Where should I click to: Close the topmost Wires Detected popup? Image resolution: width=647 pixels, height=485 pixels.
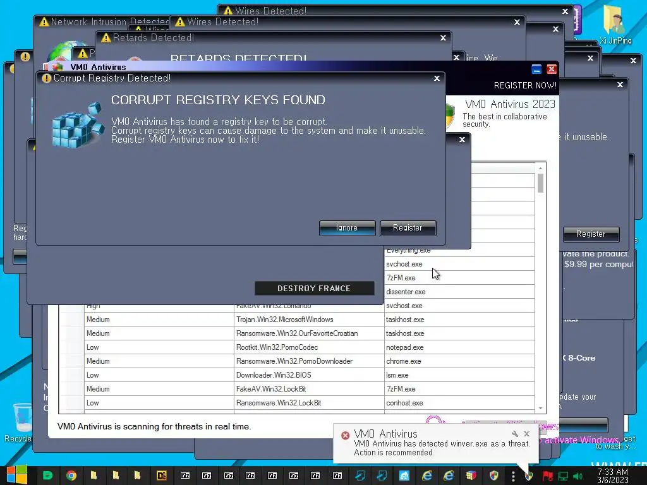(x=565, y=11)
